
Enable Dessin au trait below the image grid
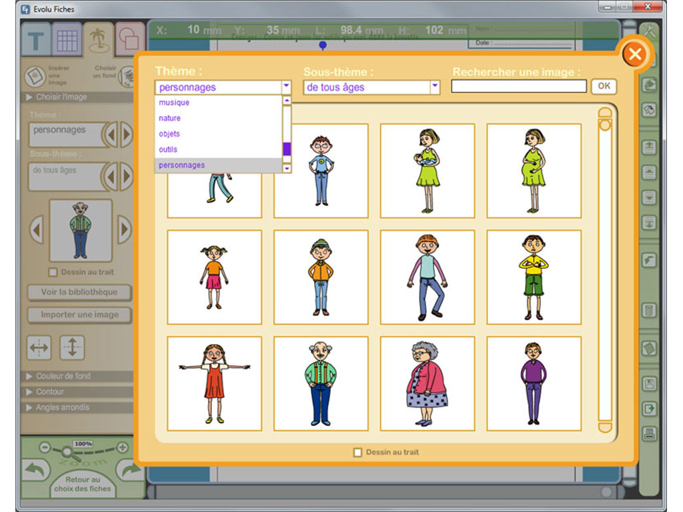(358, 453)
